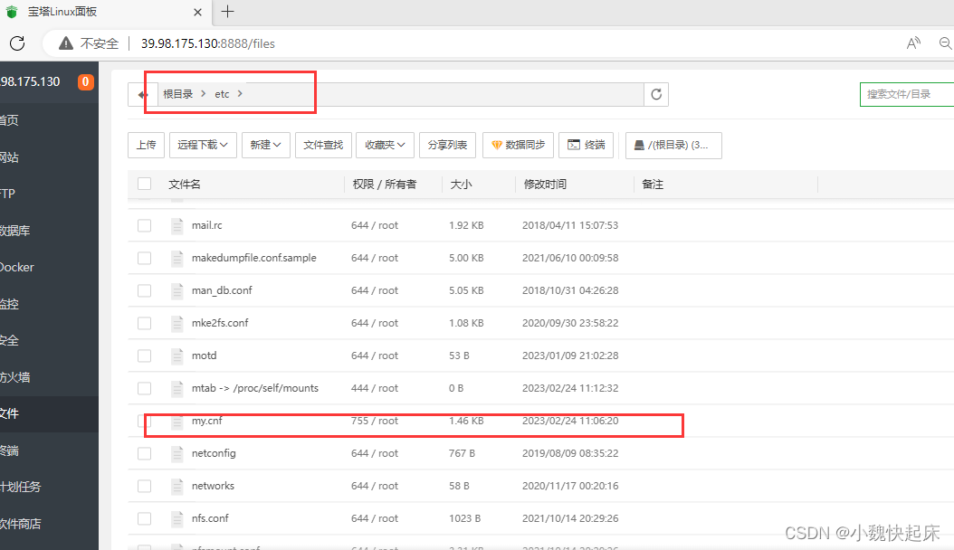Open the read aloud icon in address bar
The image size is (954, 550).
913,43
